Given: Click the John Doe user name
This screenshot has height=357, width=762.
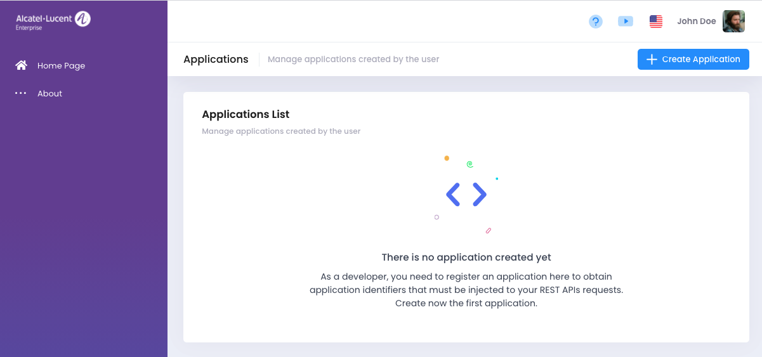Looking at the screenshot, I should [x=696, y=22].
